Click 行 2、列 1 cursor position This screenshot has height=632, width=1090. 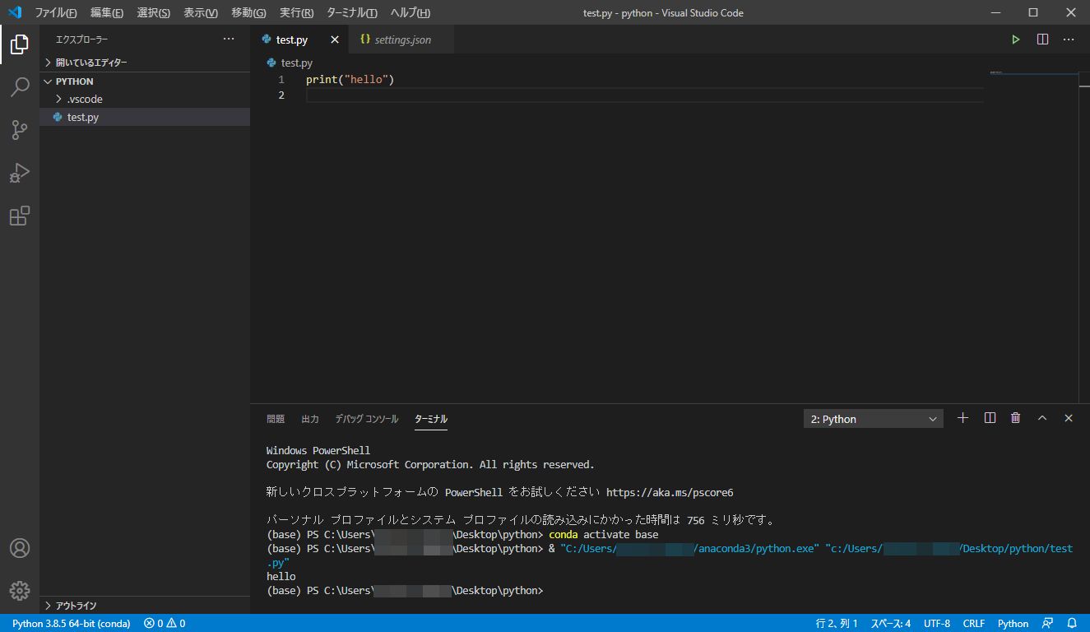click(x=837, y=623)
